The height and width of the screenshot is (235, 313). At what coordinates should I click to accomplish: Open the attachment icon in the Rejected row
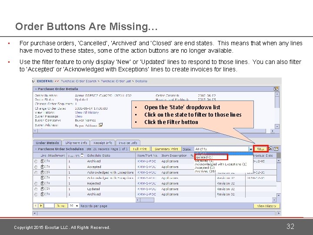(43, 183)
